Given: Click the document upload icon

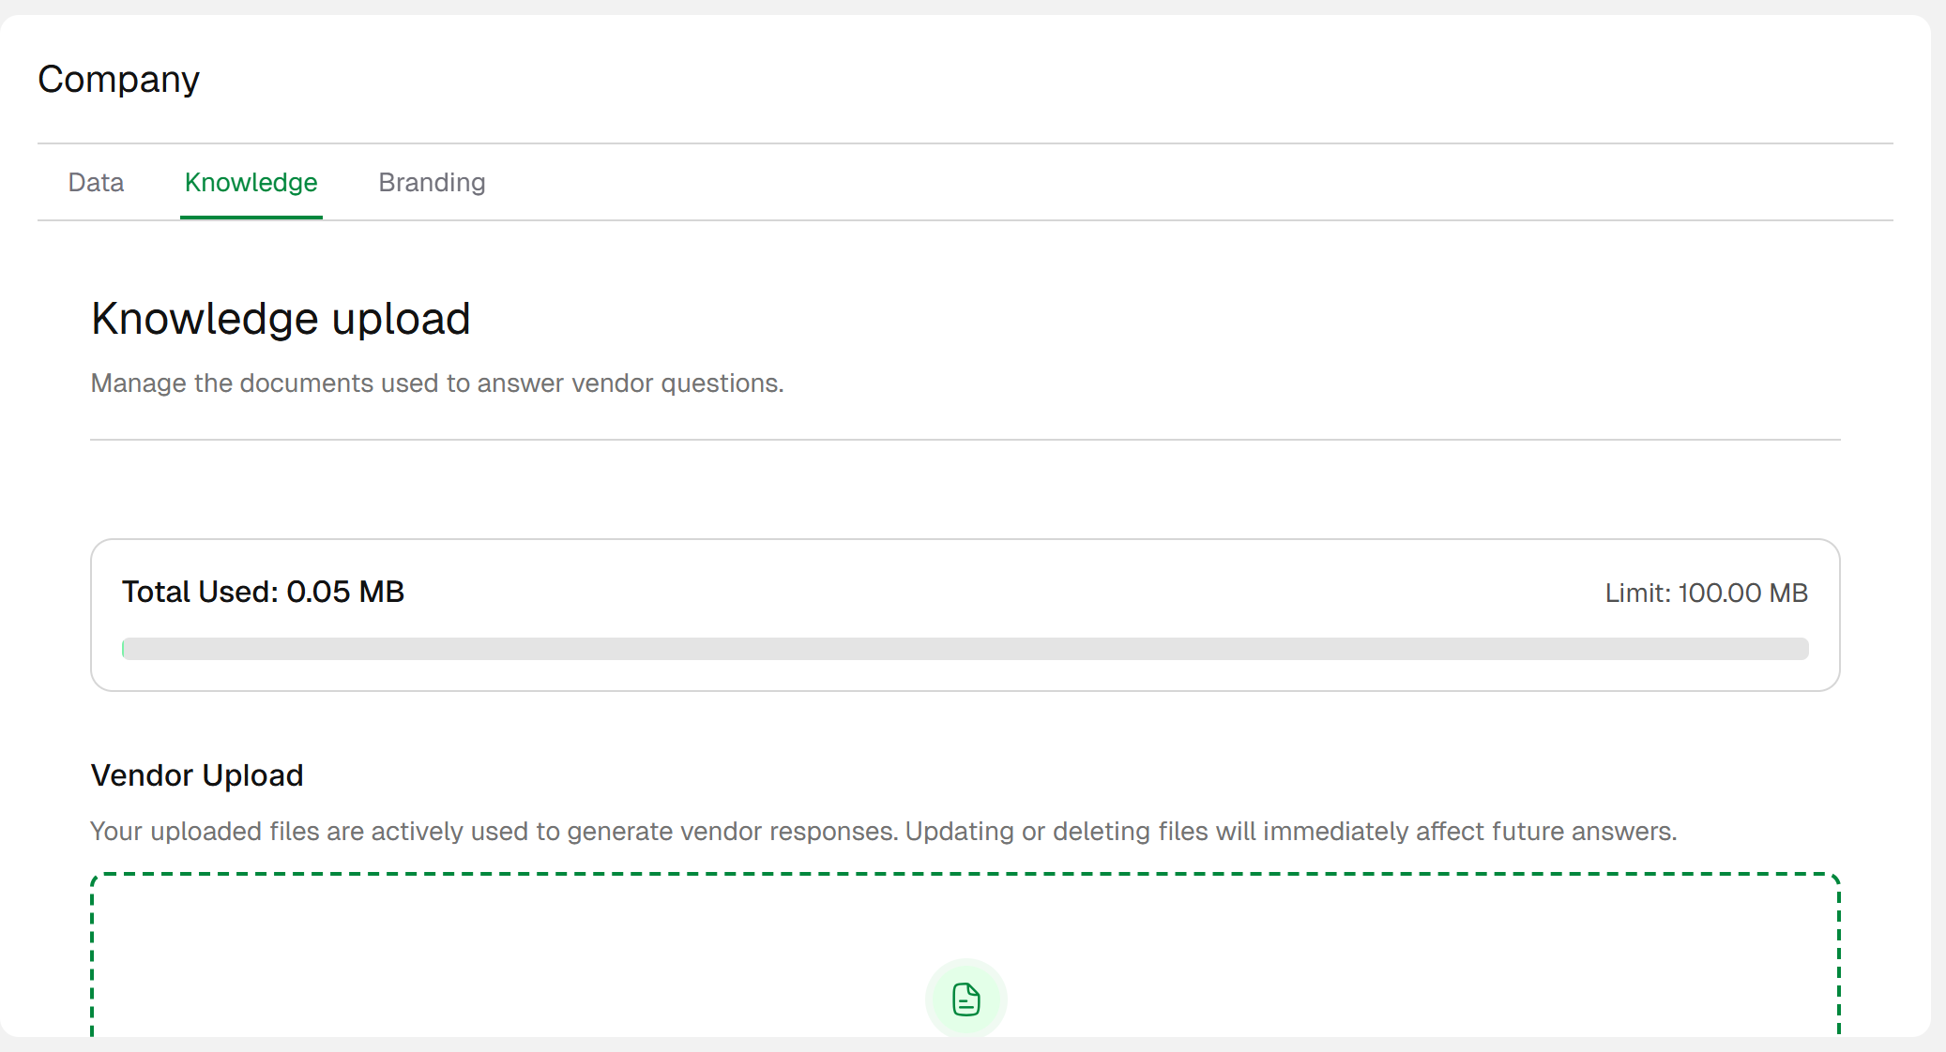Looking at the screenshot, I should [965, 999].
